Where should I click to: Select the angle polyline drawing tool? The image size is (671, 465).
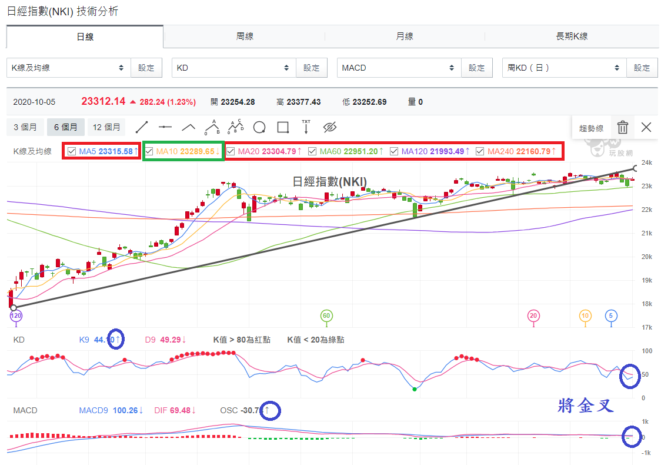189,127
